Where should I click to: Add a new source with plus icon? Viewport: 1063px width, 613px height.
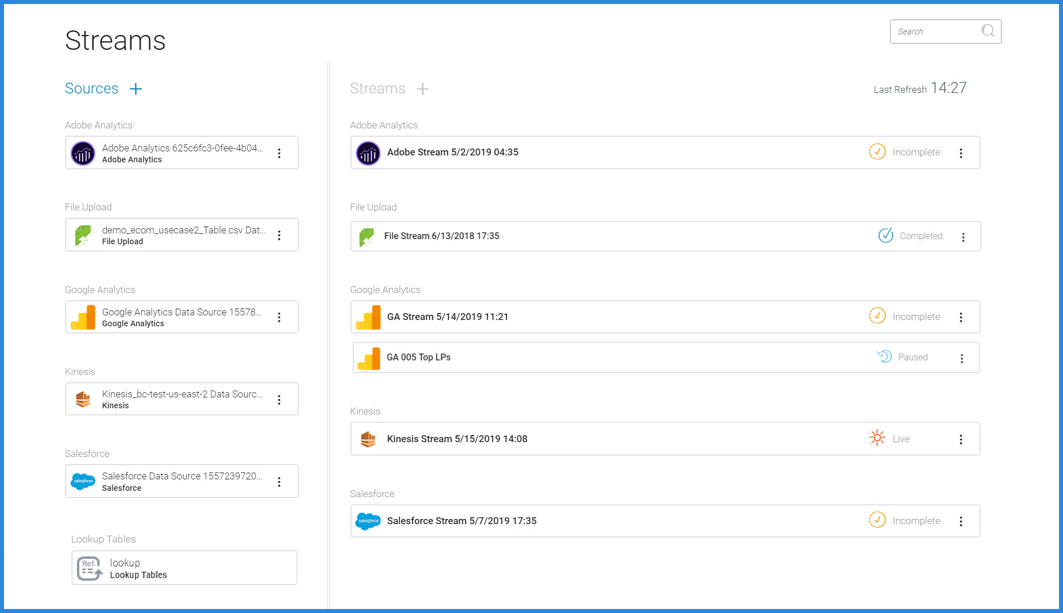pyautogui.click(x=135, y=89)
